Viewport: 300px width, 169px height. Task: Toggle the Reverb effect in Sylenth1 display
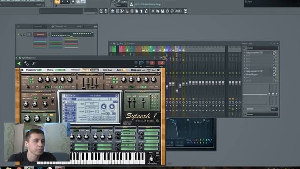click(x=64, y=118)
